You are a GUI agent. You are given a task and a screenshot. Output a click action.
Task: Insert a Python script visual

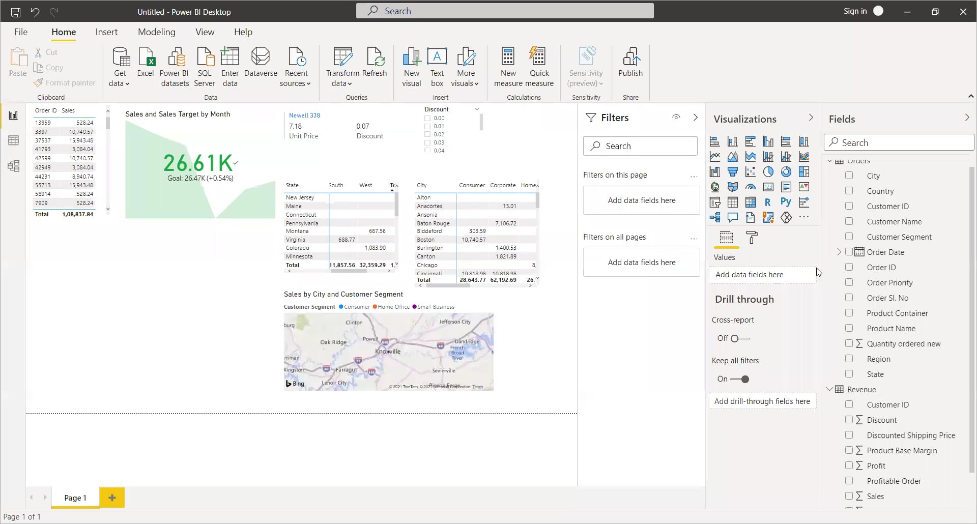[786, 202]
